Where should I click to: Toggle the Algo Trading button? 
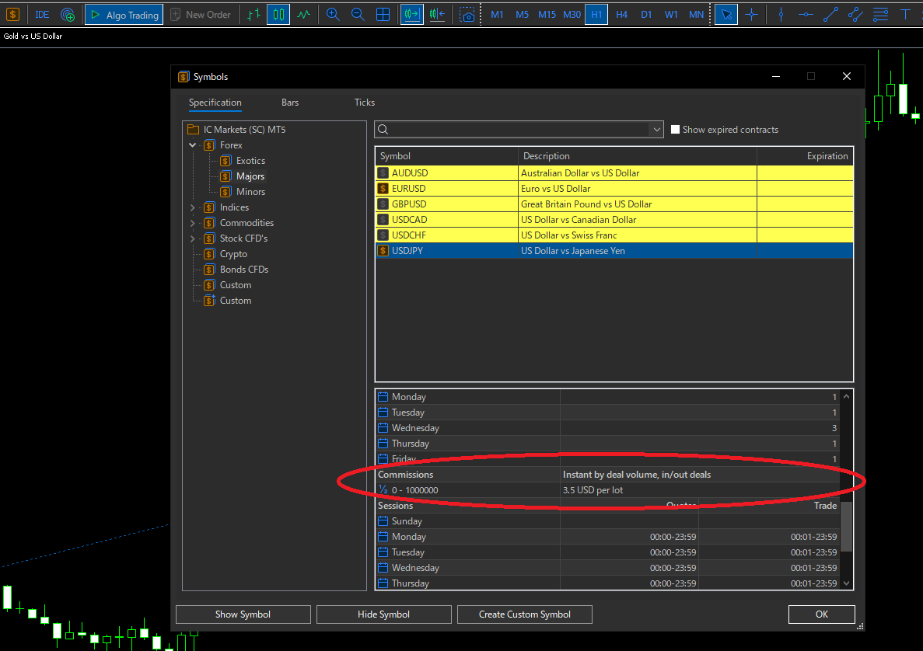(124, 15)
